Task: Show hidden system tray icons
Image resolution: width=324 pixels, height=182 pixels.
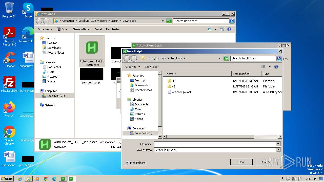Action: (282, 179)
